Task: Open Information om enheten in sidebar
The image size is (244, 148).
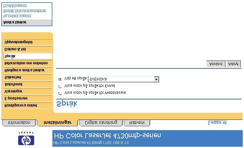Action: [x=28, y=63]
